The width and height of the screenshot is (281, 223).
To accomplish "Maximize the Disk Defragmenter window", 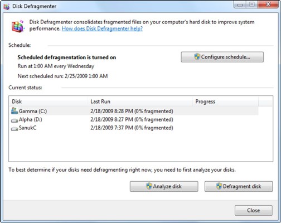I will (252, 4).
